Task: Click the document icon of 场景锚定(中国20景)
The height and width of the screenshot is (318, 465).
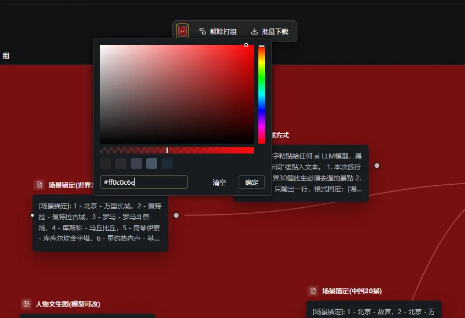Action: point(313,291)
